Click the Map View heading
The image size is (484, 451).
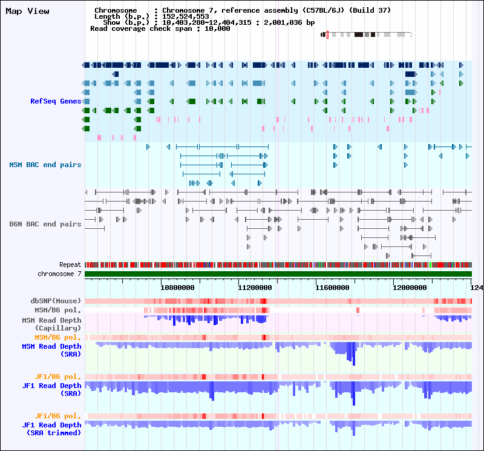(x=27, y=11)
